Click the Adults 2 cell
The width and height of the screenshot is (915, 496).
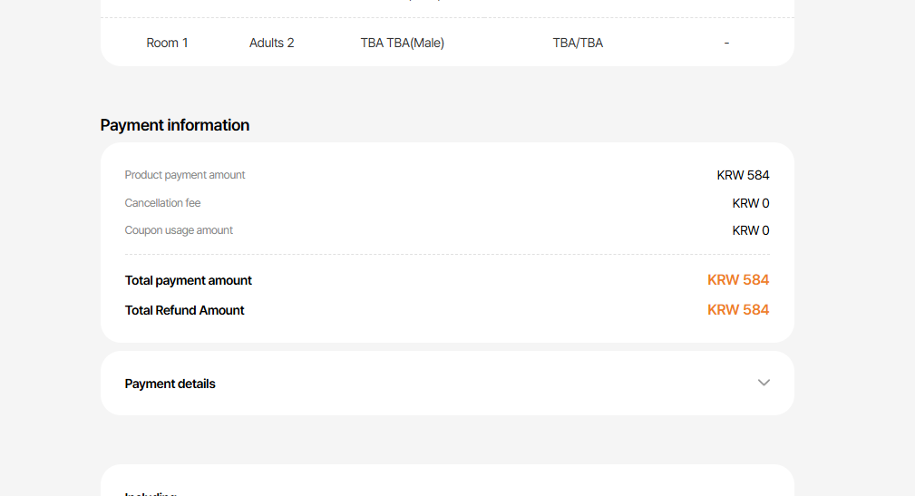[272, 43]
